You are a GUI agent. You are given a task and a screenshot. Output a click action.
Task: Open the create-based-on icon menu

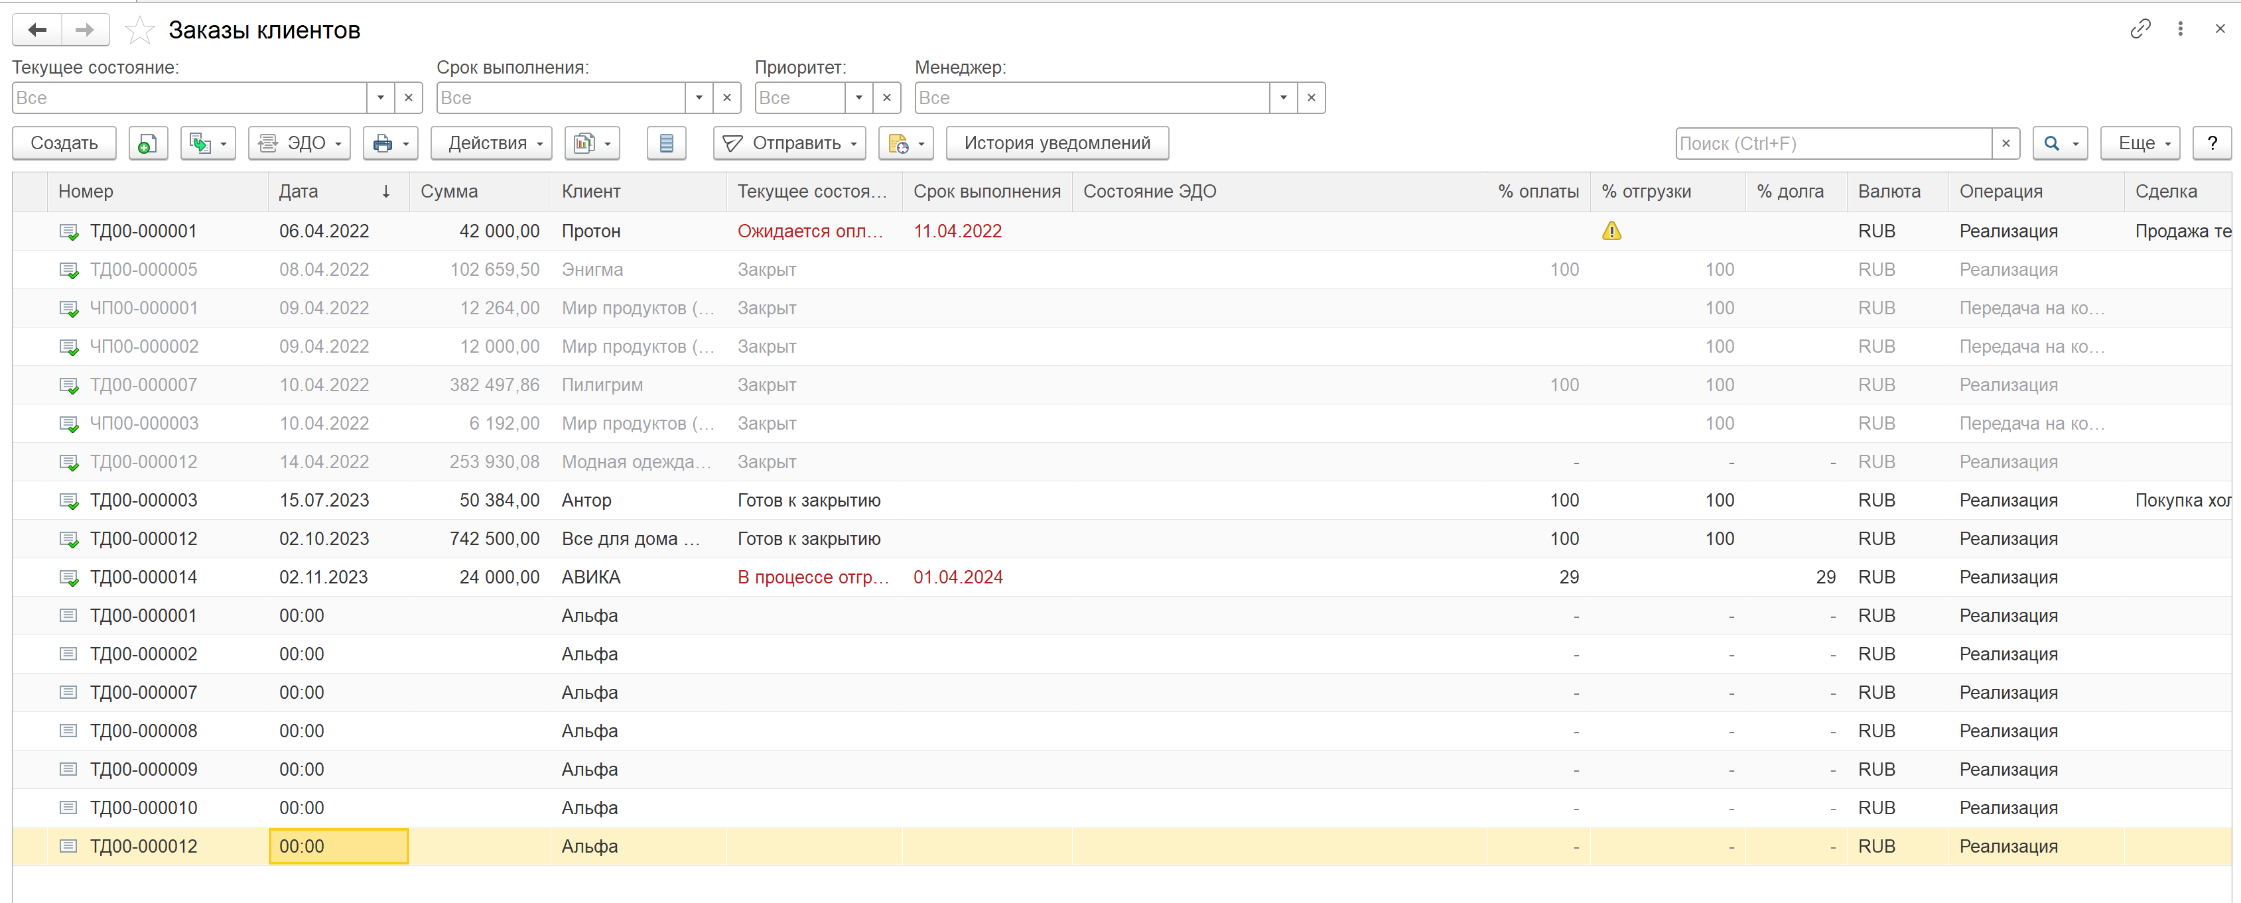pos(208,143)
